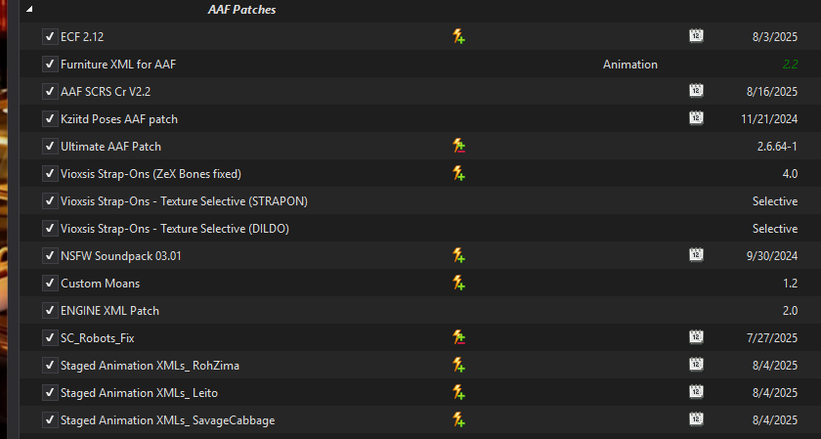This screenshot has width=821, height=439.
Task: Select Staged Animation XMLs_ Leito name
Action: point(139,392)
